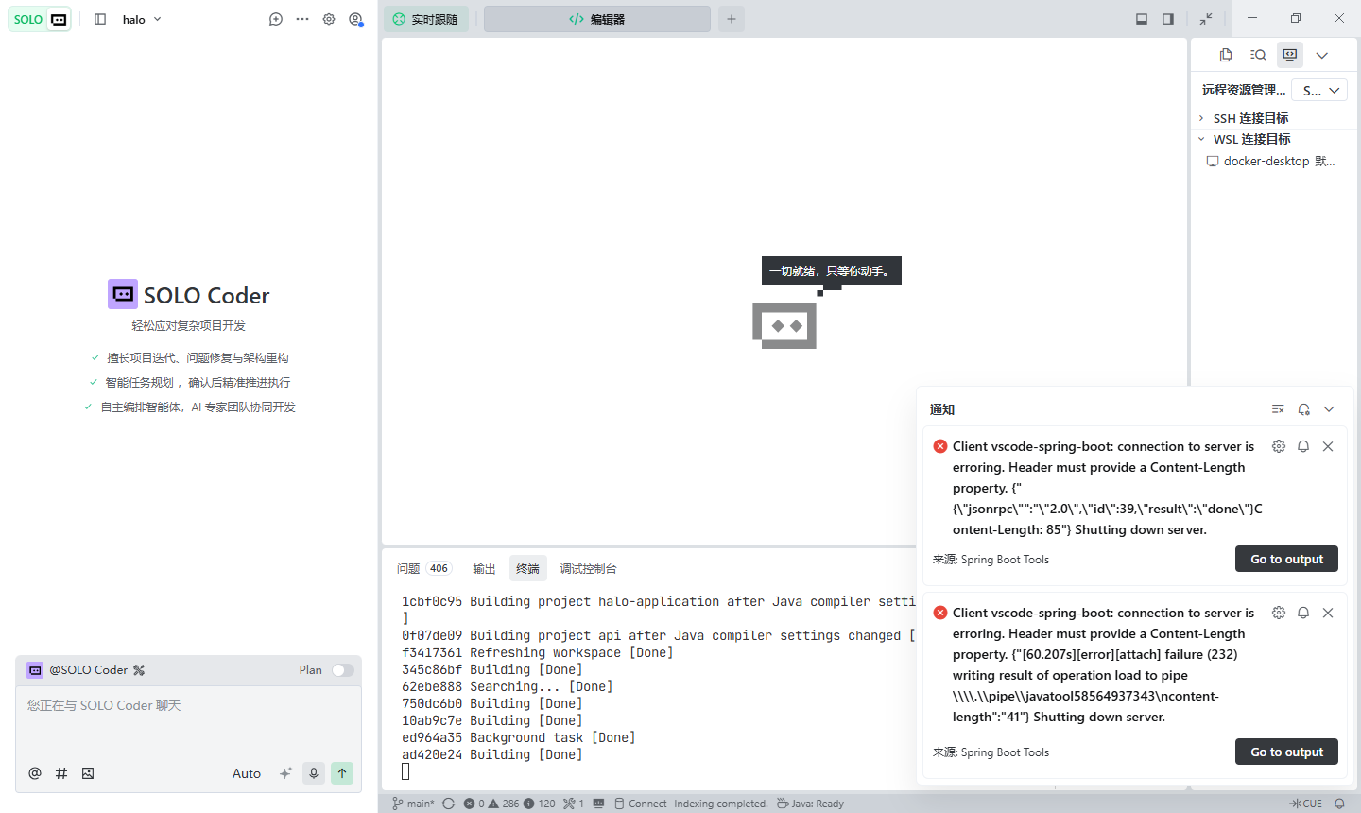Select the terminal line ad420e24 Building [Done]

coord(492,754)
